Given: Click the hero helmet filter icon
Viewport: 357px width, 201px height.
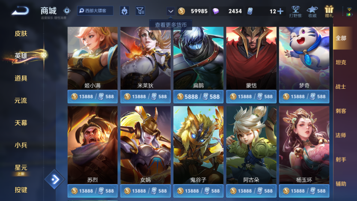Looking at the screenshot, I should pos(125,11).
